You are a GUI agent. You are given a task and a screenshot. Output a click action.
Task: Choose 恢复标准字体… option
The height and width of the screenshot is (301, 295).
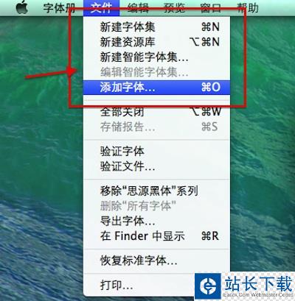click(x=157, y=261)
